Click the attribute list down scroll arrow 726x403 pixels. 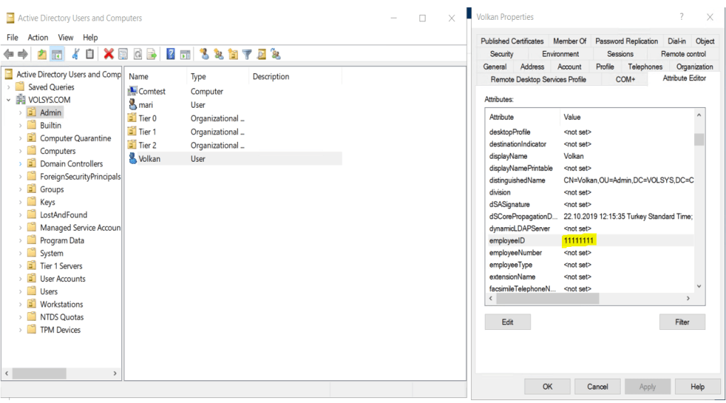point(699,286)
